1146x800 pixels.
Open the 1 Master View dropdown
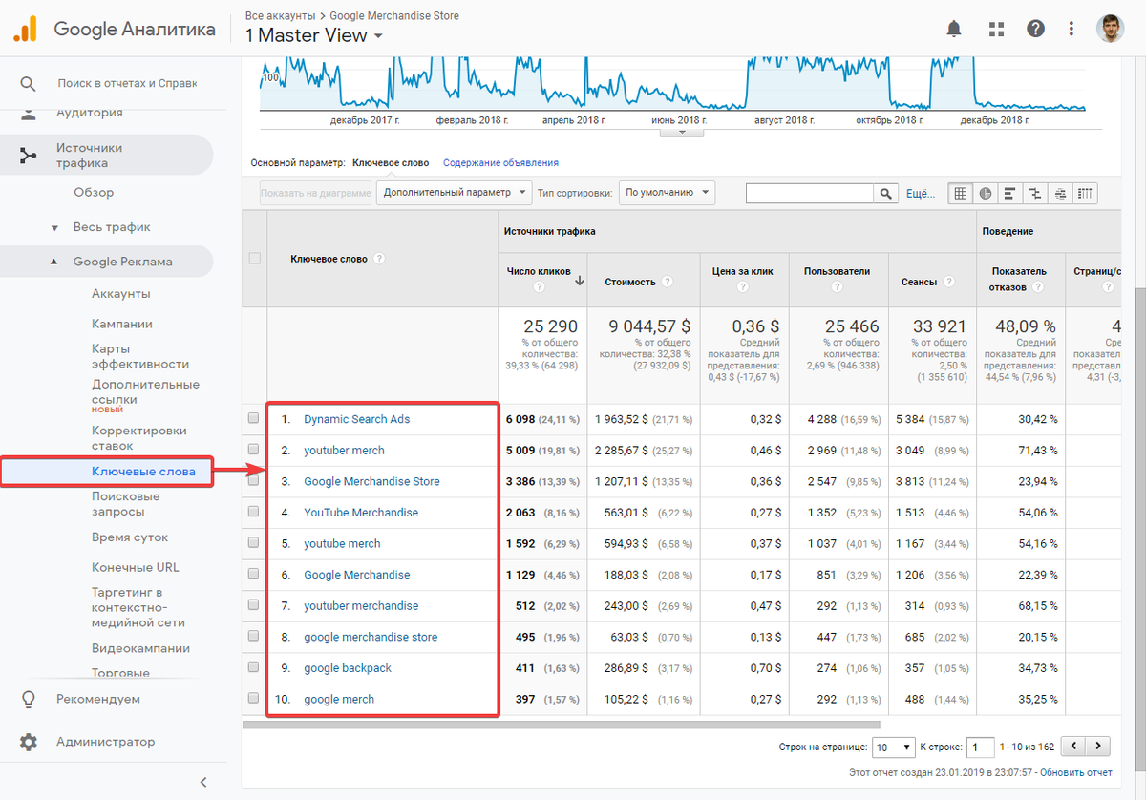314,35
